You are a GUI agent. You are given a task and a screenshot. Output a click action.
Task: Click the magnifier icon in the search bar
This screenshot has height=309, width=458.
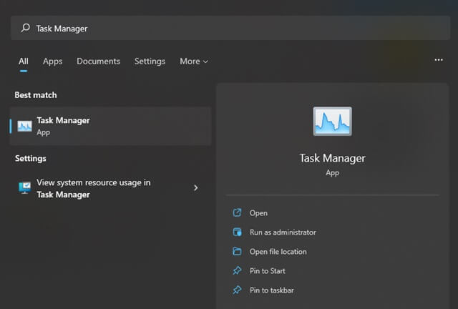[x=26, y=29]
